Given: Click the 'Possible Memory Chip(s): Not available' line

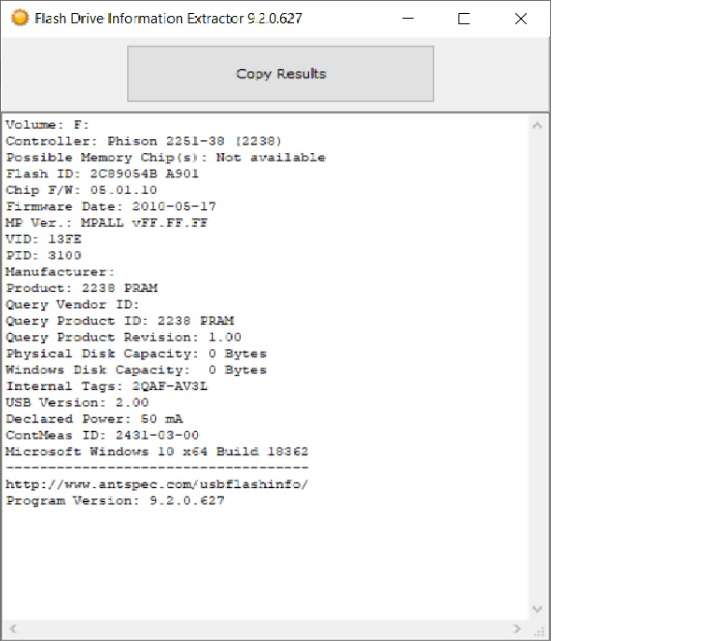Looking at the screenshot, I should (x=165, y=158).
